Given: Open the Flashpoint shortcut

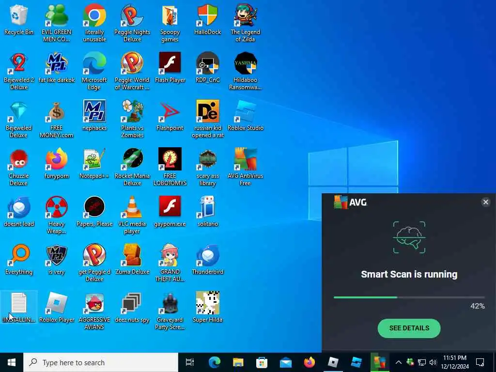Looking at the screenshot, I should tap(170, 115).
